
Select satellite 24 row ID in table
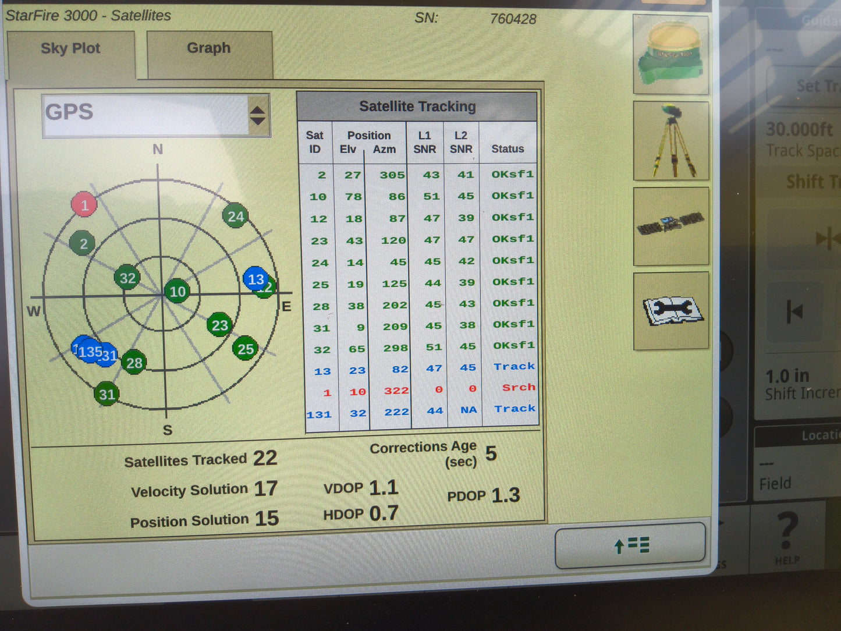pos(320,263)
